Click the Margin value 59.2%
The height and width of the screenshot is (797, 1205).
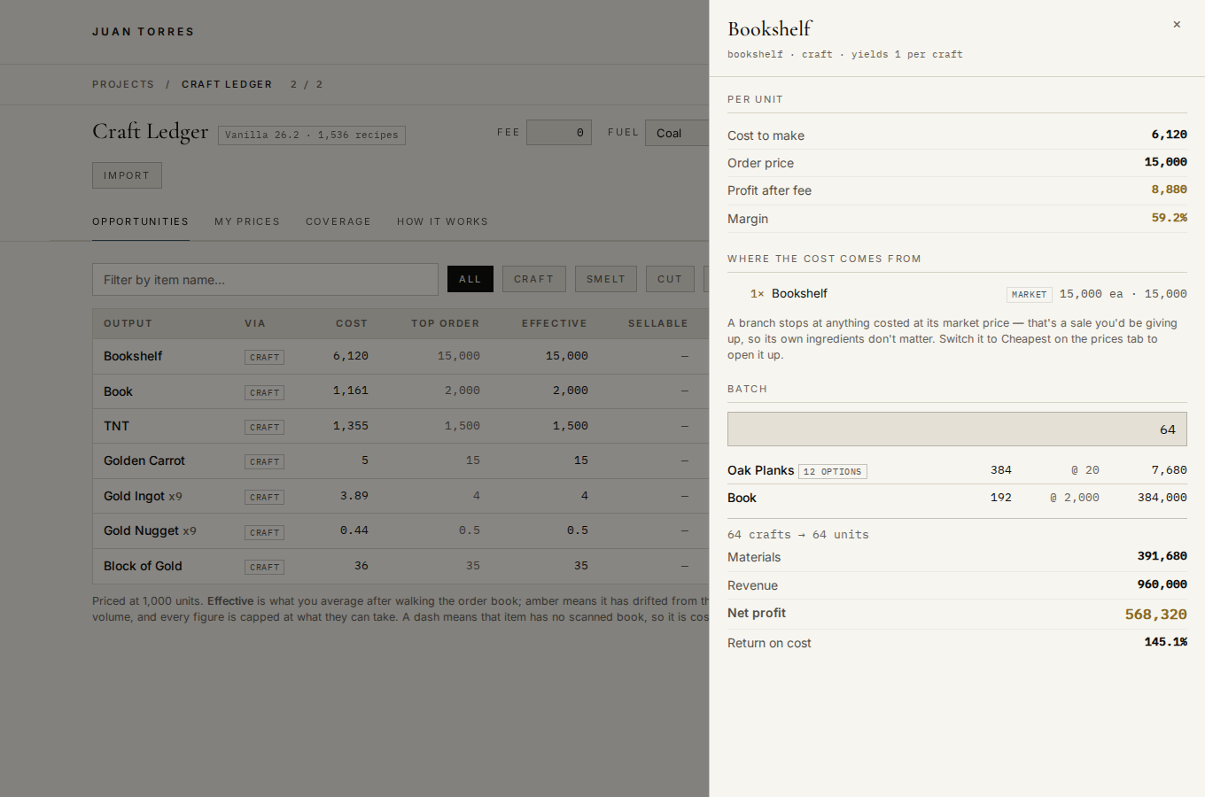pyautogui.click(x=1170, y=218)
